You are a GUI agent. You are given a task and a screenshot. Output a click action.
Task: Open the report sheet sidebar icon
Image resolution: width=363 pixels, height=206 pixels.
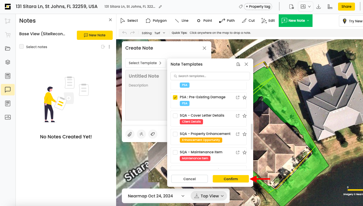click(x=8, y=103)
